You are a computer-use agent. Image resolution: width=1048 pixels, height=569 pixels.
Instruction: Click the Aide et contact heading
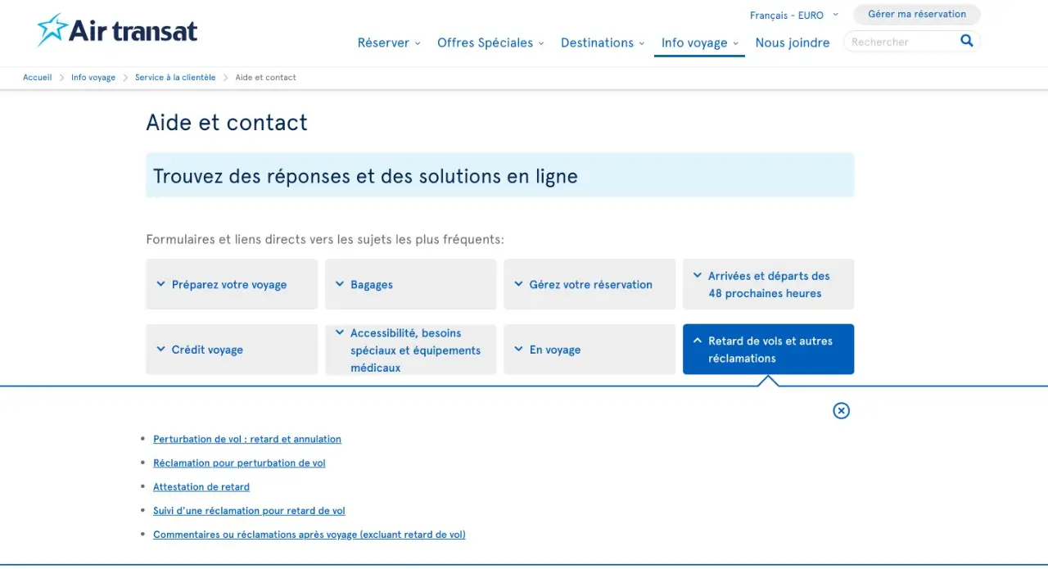(x=227, y=123)
